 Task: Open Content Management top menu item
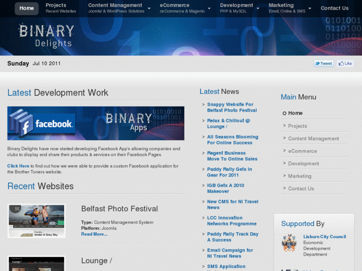tap(116, 8)
